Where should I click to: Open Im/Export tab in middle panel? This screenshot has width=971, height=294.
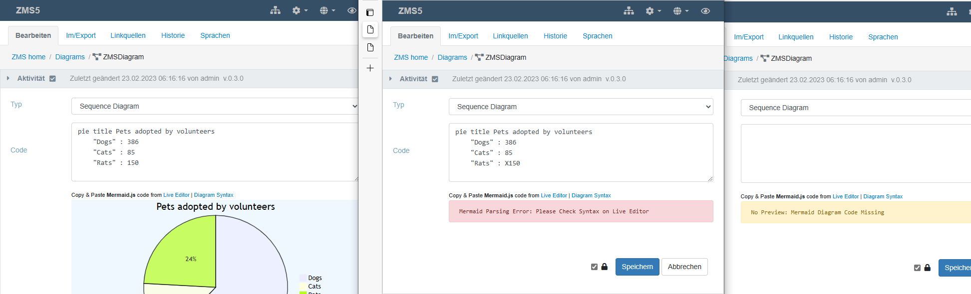463,36
